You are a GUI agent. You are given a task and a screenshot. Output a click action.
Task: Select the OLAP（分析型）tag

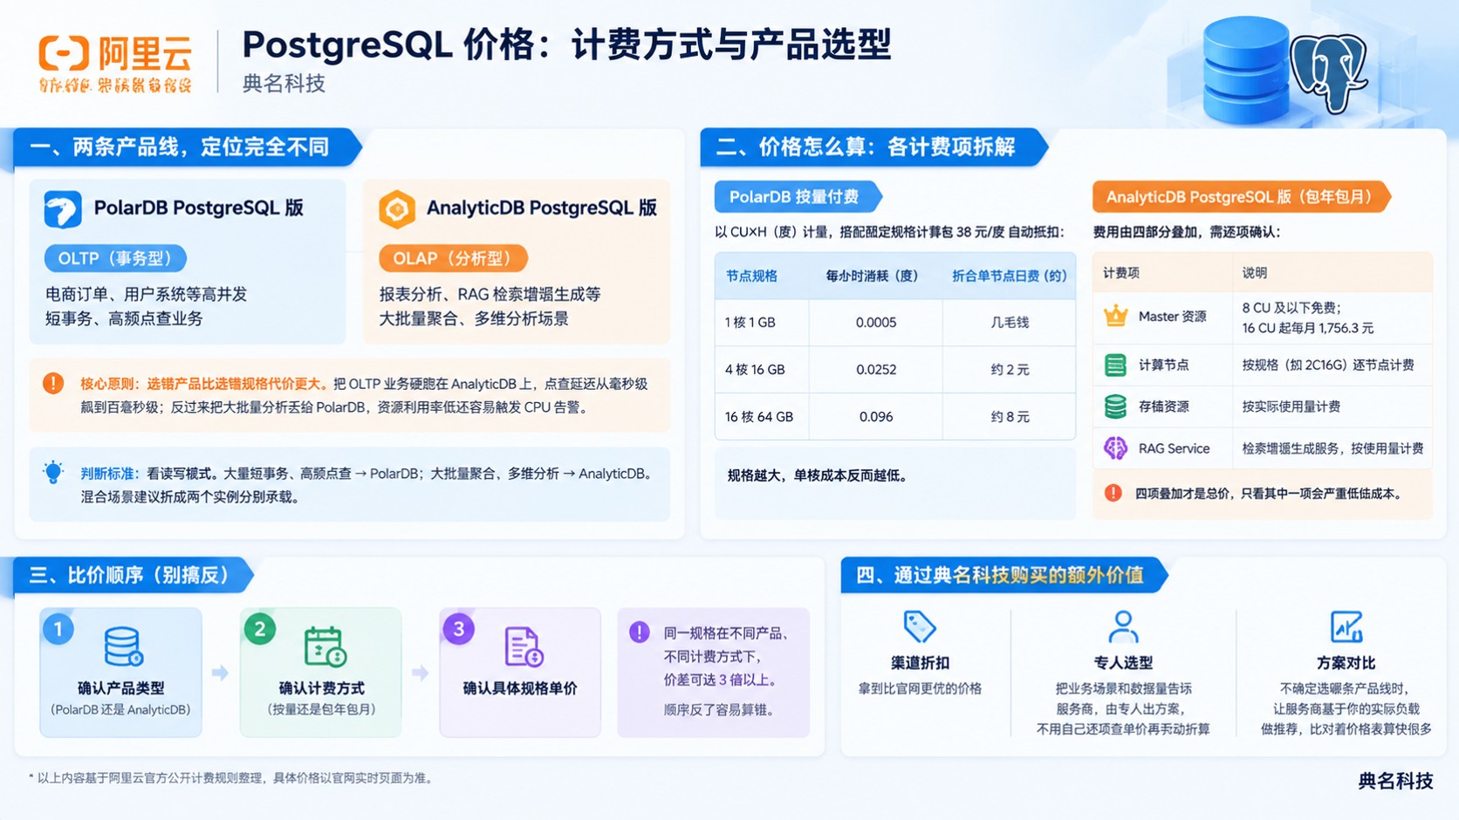click(x=453, y=258)
